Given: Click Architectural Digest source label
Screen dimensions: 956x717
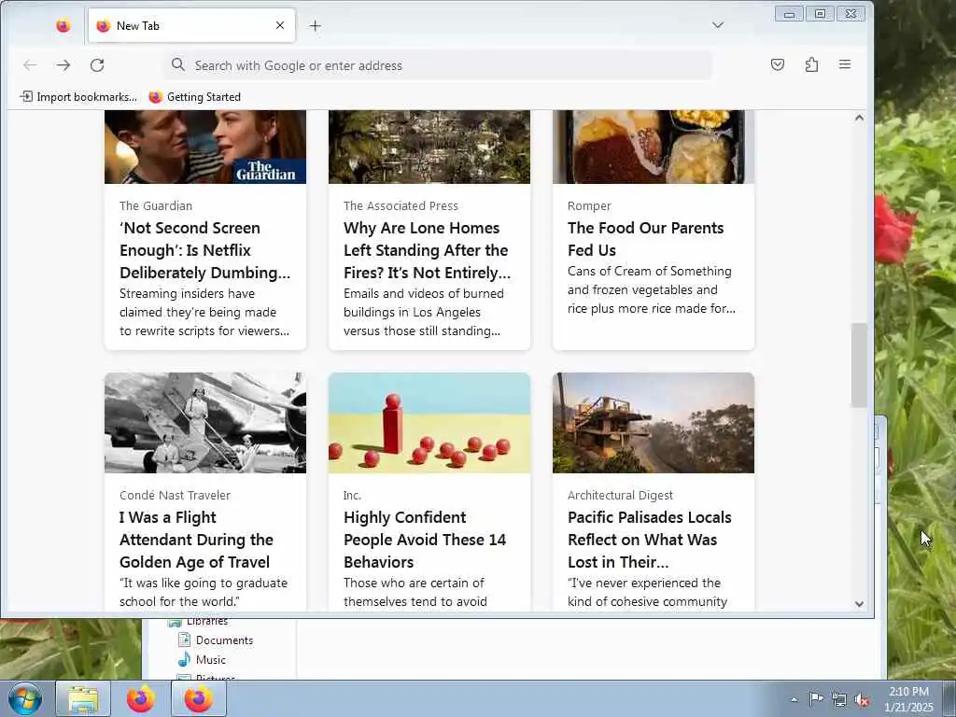Looking at the screenshot, I should pyautogui.click(x=620, y=495).
